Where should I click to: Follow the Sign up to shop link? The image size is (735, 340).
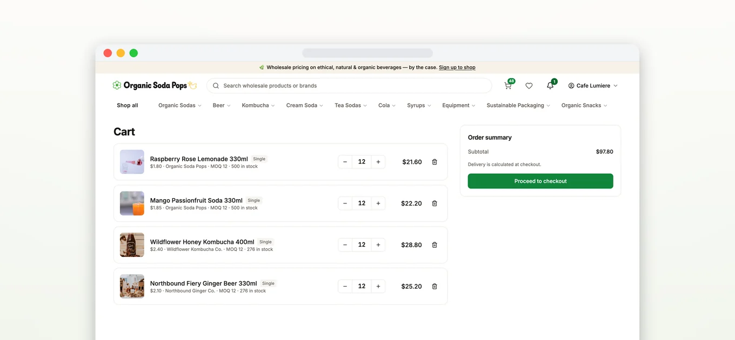coord(457,67)
